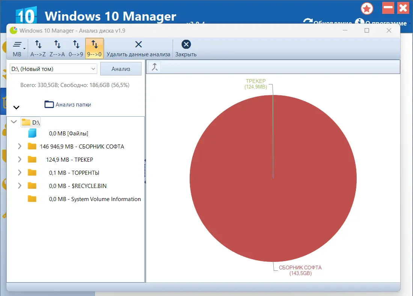Expand the ТРЕКЕР folder
The height and width of the screenshot is (296, 413).
coord(20,159)
